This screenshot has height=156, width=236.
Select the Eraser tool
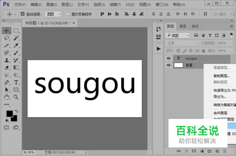pyautogui.click(x=6, y=68)
